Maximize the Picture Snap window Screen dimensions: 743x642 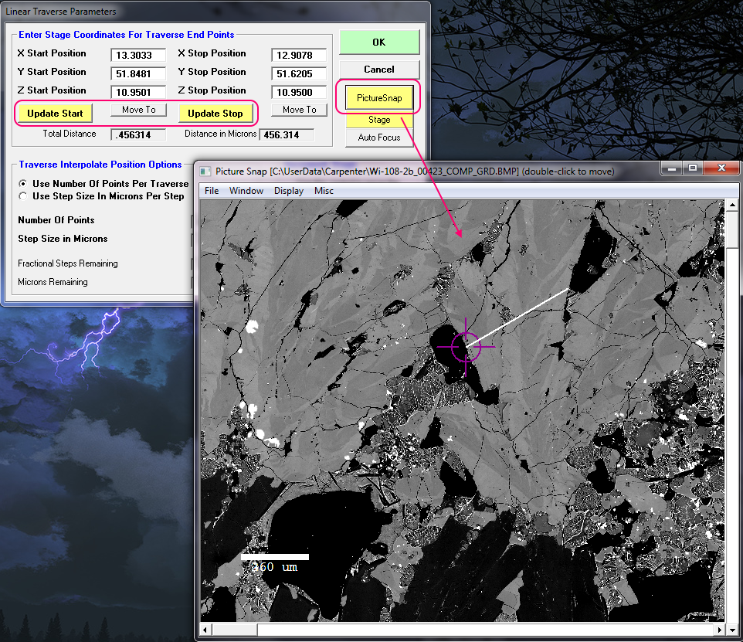[693, 168]
